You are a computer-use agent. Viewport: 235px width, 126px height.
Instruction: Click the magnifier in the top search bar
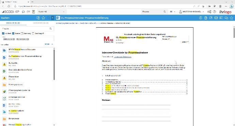point(164,12)
